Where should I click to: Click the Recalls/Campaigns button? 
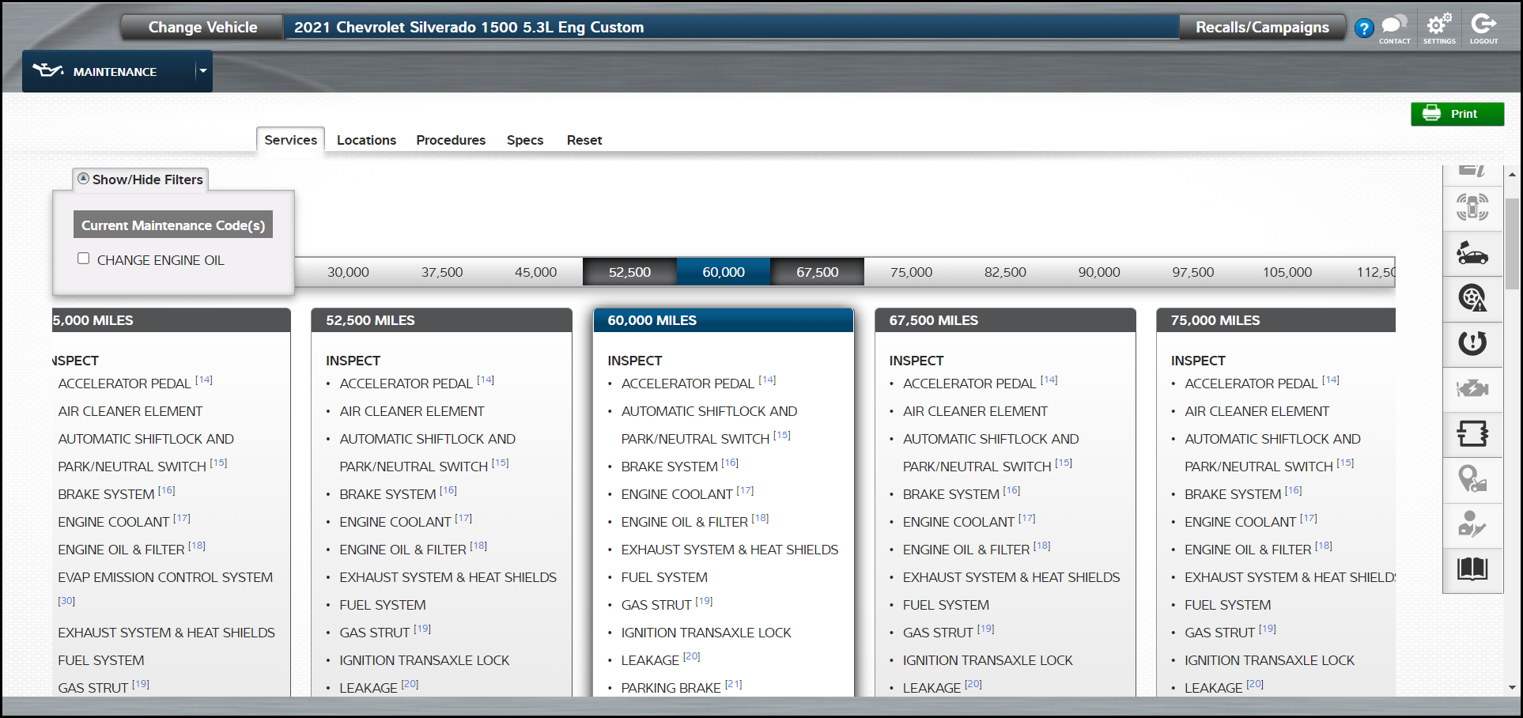[1261, 28]
